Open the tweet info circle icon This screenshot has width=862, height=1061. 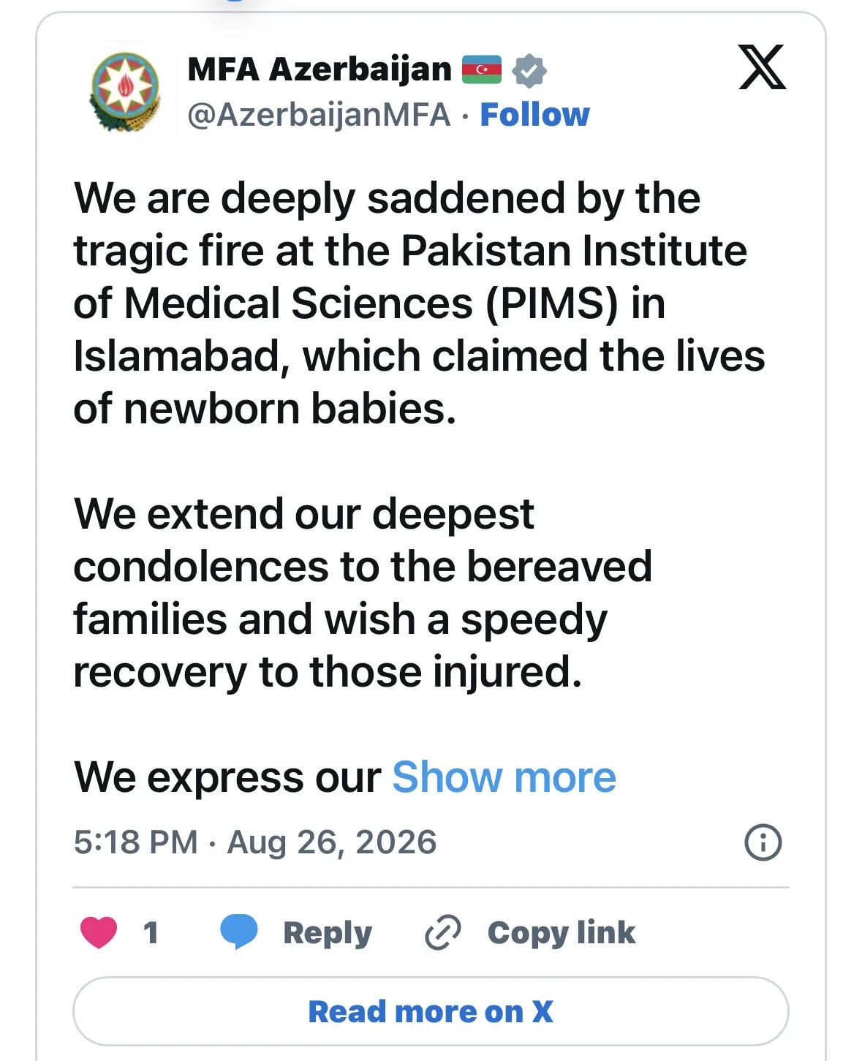coord(763,842)
